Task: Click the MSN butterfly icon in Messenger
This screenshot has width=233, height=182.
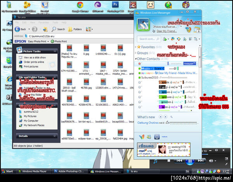Action: click(x=141, y=137)
